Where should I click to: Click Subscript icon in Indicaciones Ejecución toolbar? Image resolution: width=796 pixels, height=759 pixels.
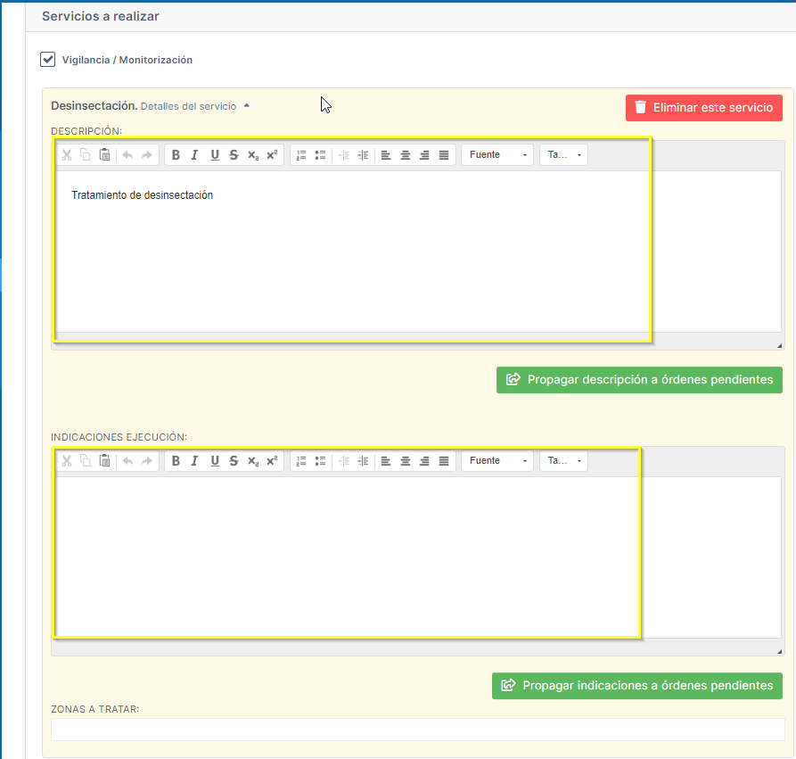253,461
